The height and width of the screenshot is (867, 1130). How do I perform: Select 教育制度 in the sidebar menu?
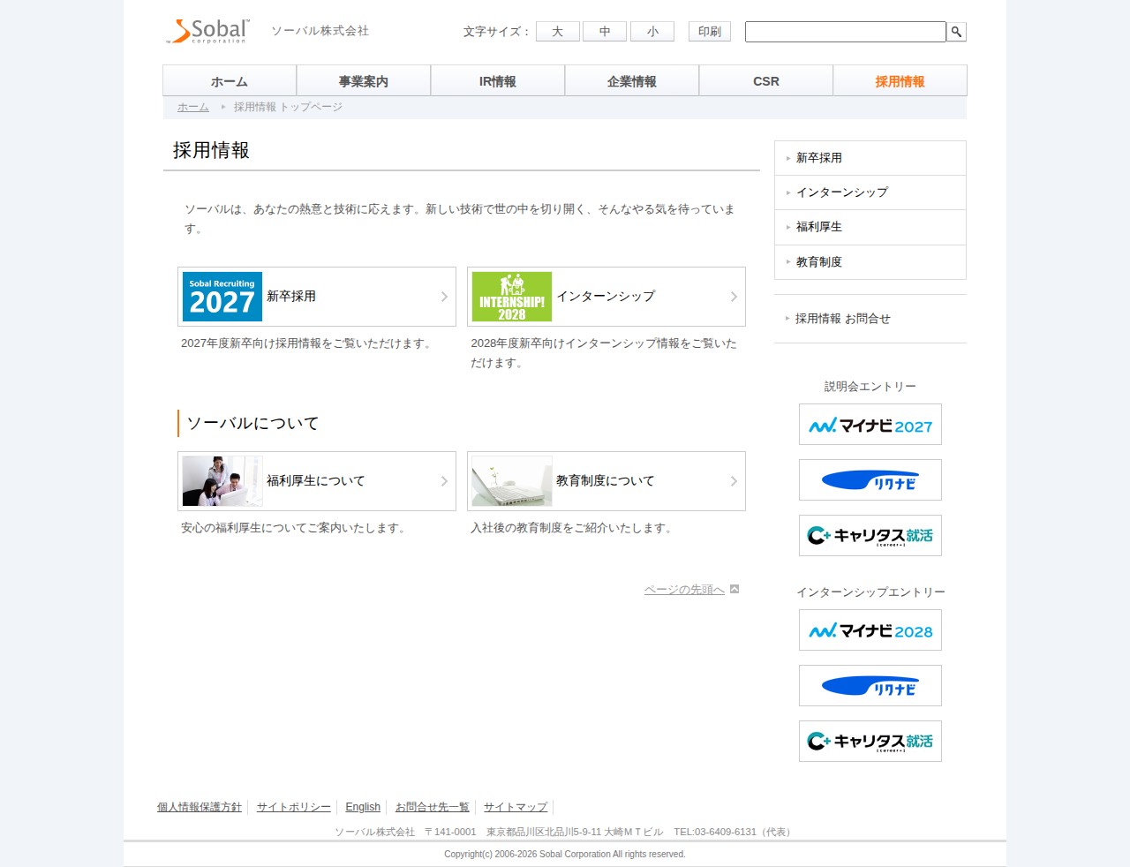(870, 262)
